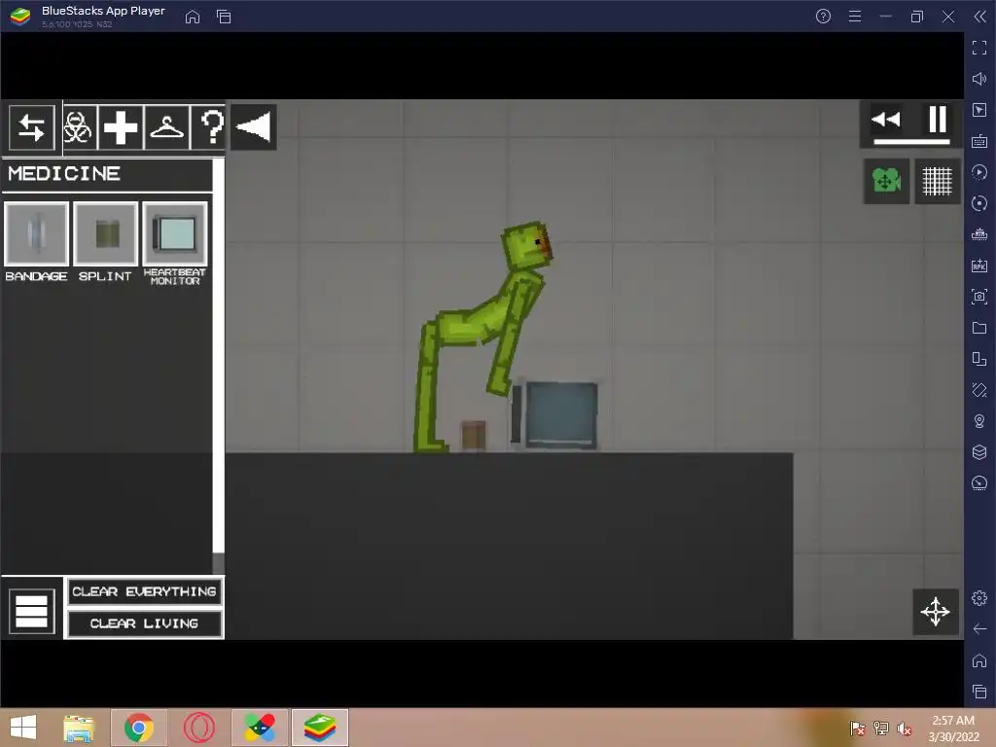Toggle the green camera follow icon
Image resolution: width=996 pixels, height=747 pixels.
point(886,181)
